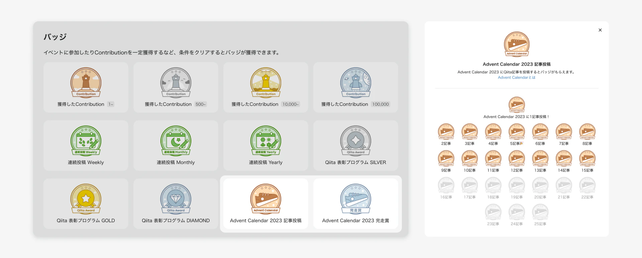
Task: Select the 2記事 badge
Action: (446, 132)
